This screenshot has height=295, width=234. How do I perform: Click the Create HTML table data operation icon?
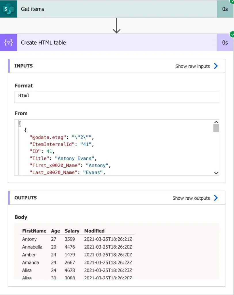[x=9, y=43]
